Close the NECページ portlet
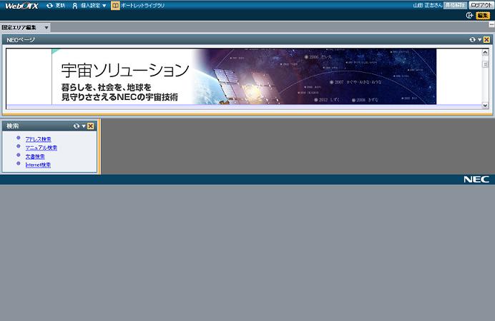This screenshot has height=321, width=495. point(486,40)
